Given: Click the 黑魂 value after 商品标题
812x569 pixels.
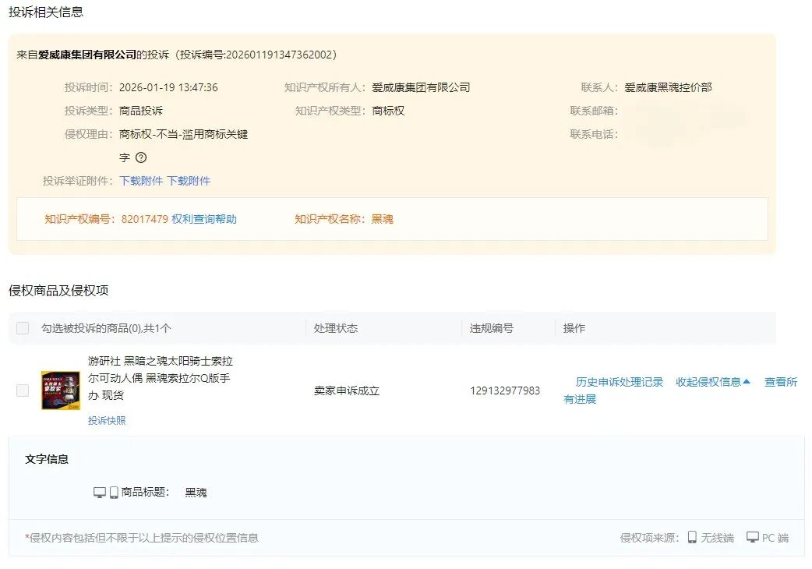Looking at the screenshot, I should point(196,493).
